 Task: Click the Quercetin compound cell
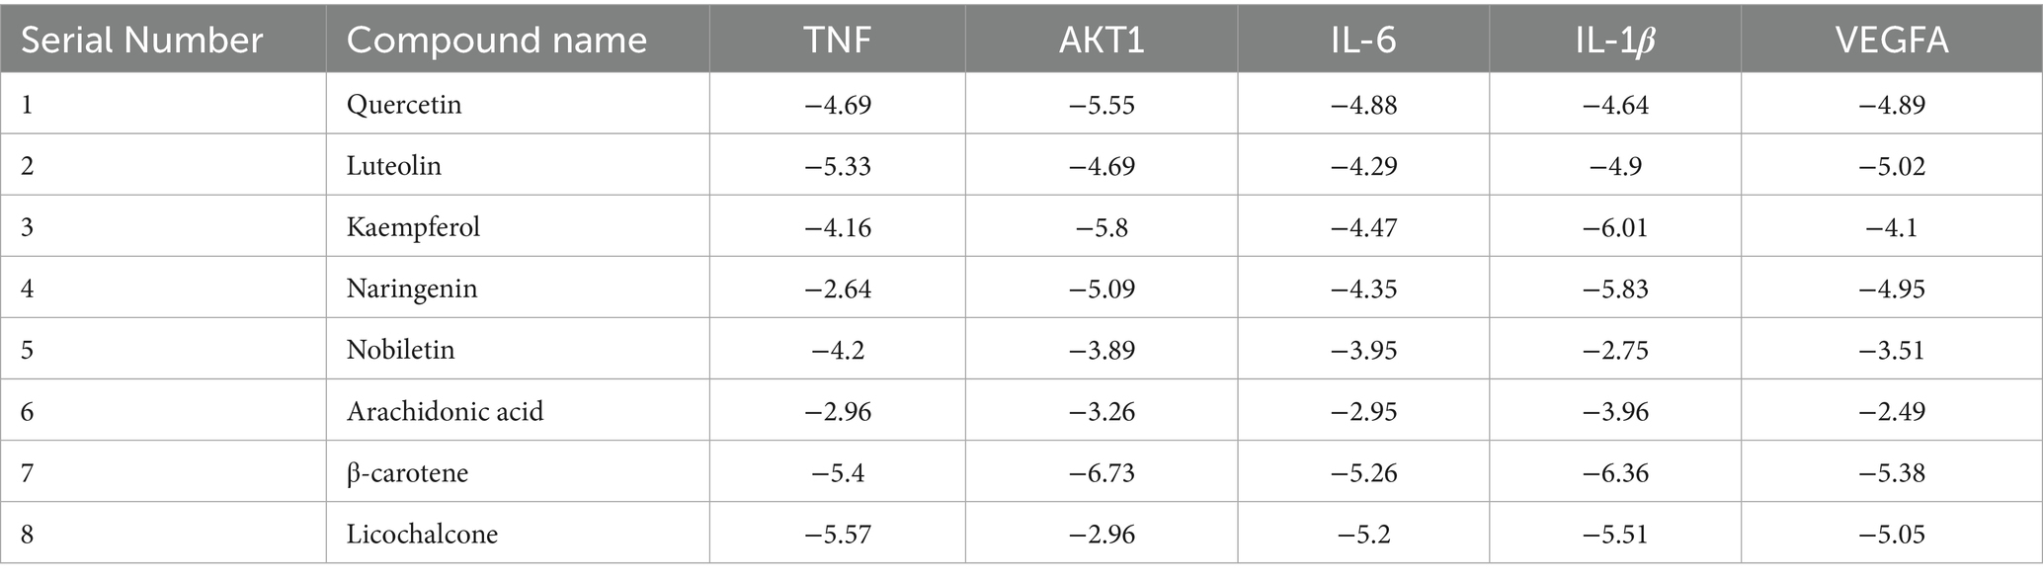tap(404, 105)
